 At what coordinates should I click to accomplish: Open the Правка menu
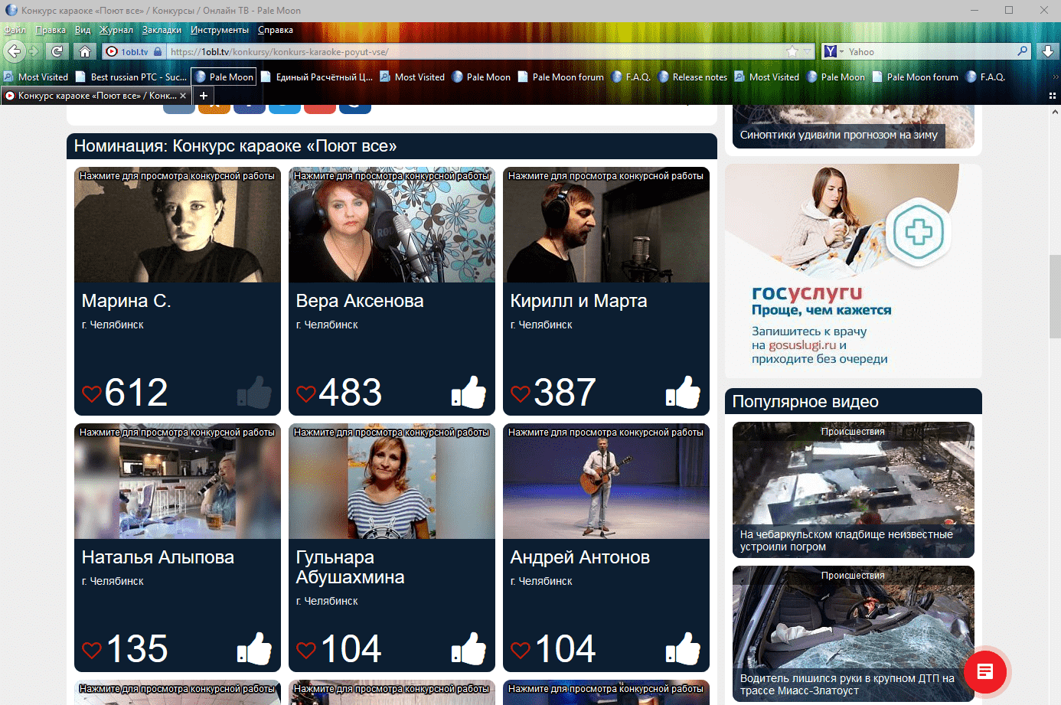pyautogui.click(x=51, y=30)
